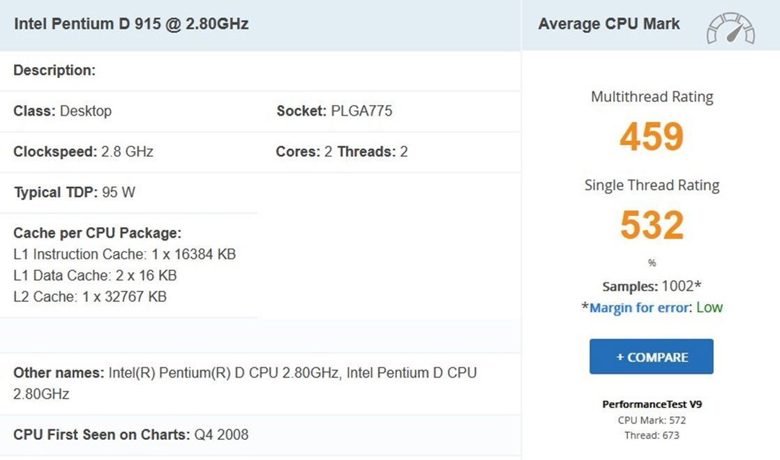The image size is (780, 460).
Task: Select the single thread score 532
Action: pos(652,224)
